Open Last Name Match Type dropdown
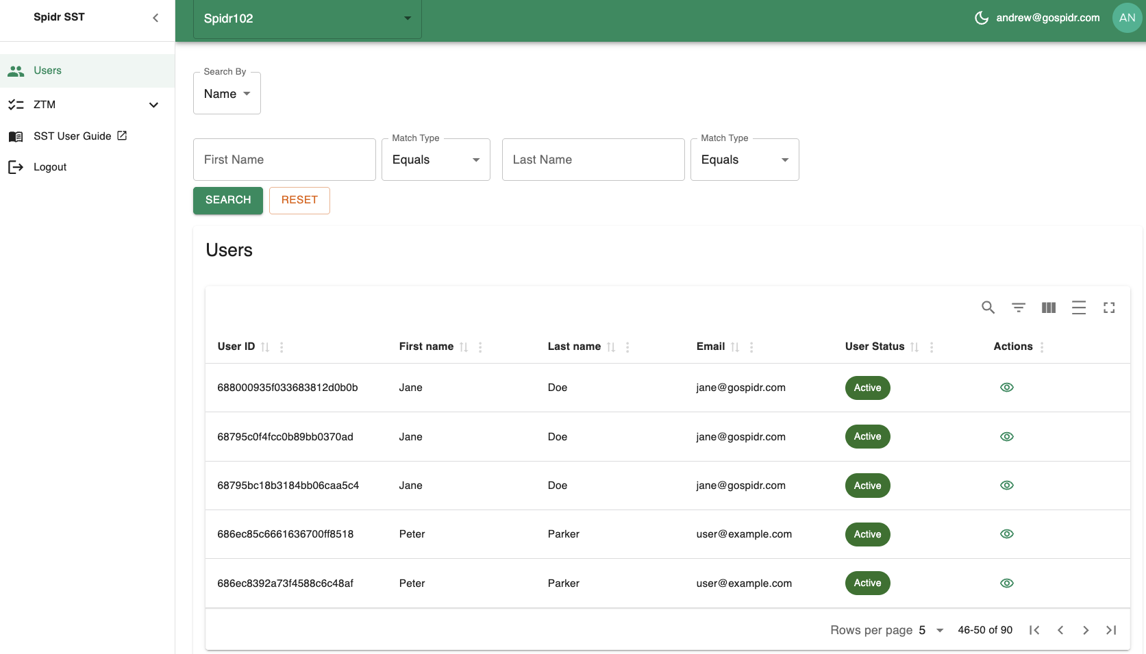Image resolution: width=1146 pixels, height=654 pixels. (x=745, y=160)
